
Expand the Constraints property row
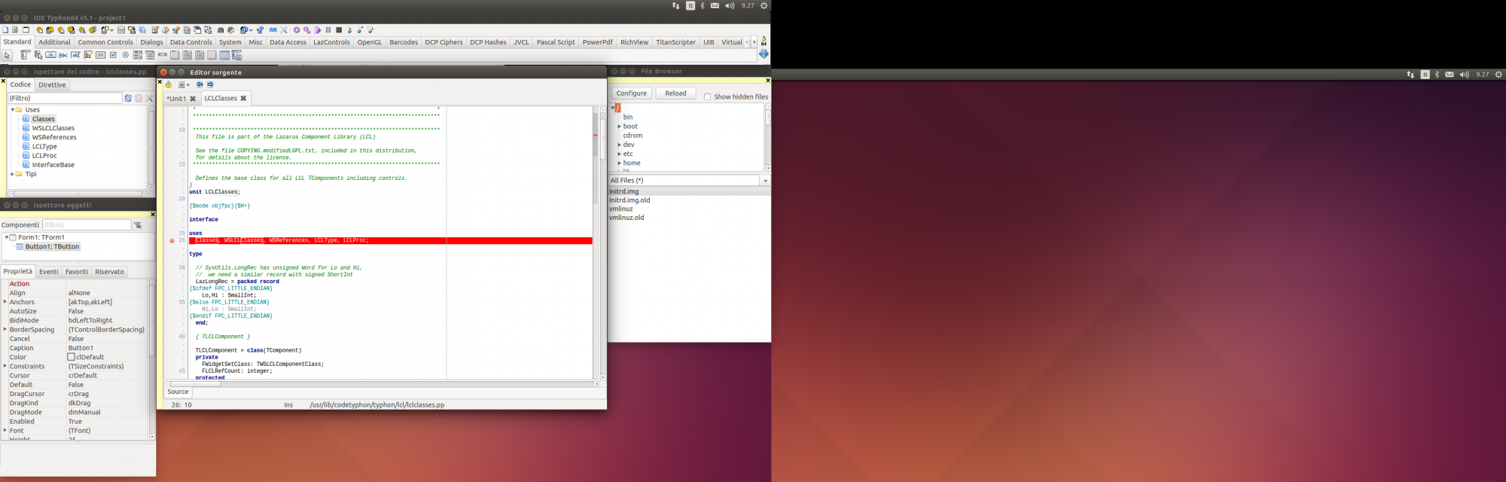(x=5, y=366)
